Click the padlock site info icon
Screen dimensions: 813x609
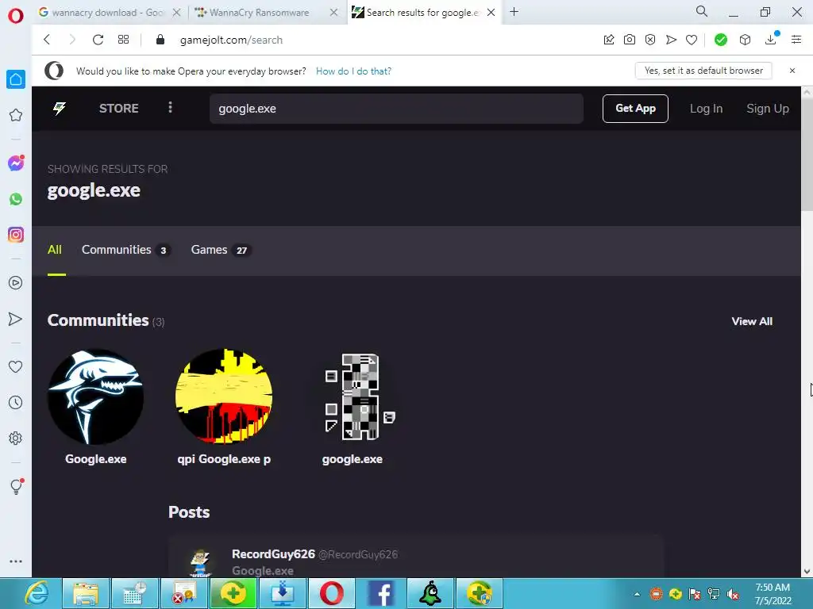pos(160,40)
